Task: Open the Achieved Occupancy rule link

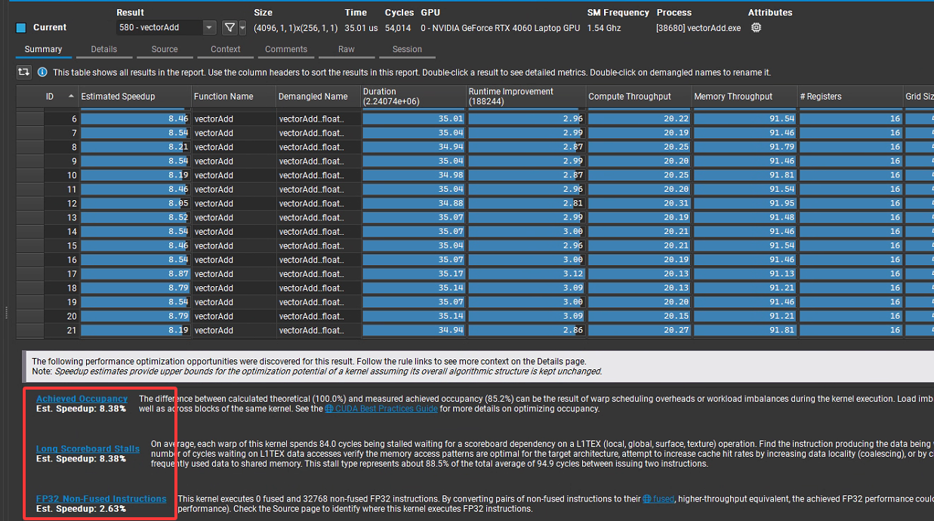Action: pos(82,399)
